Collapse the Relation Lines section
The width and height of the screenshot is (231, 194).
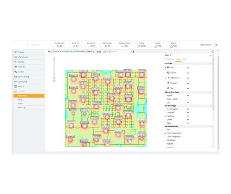pos(211,126)
